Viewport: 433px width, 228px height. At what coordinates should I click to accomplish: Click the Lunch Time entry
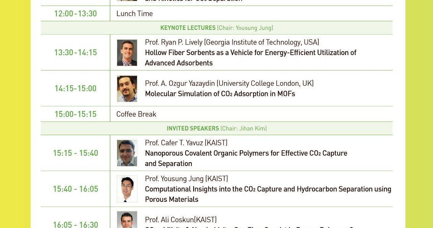(x=134, y=13)
